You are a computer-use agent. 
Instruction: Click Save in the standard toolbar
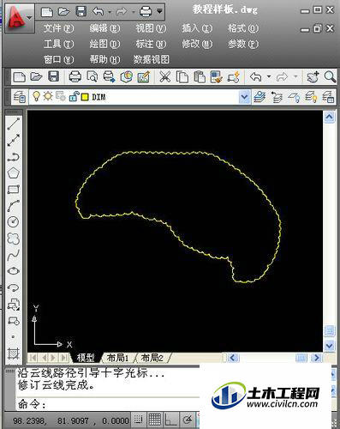point(54,76)
